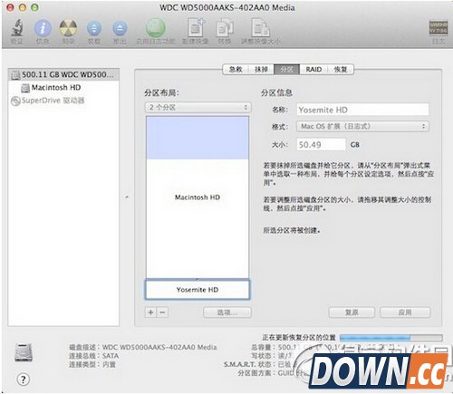The image size is (453, 394).
Task: Click the green Enable Journaling icon
Action: [x=155, y=28]
